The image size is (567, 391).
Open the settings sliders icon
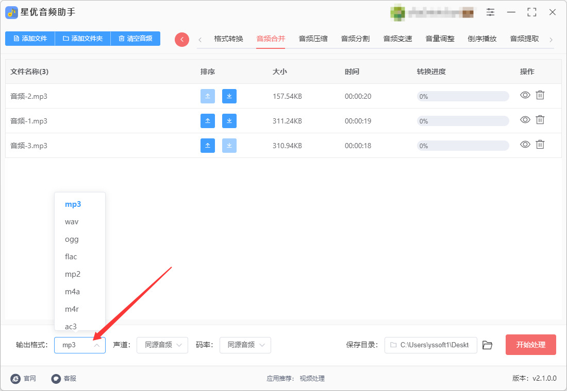(490, 12)
